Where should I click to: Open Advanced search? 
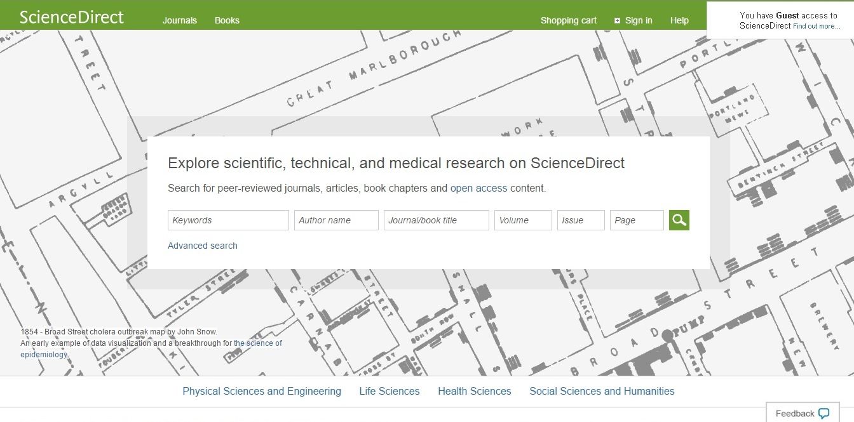coord(203,246)
